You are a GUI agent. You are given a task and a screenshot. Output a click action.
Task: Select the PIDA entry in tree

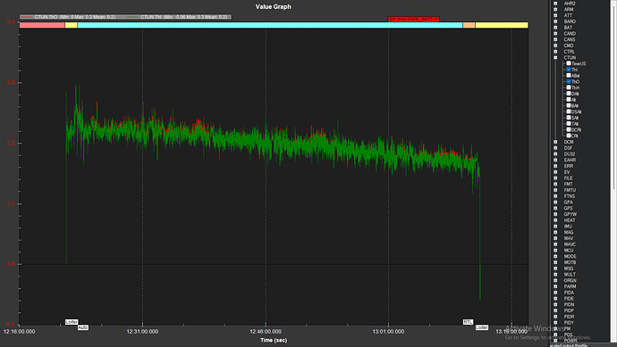(569, 293)
